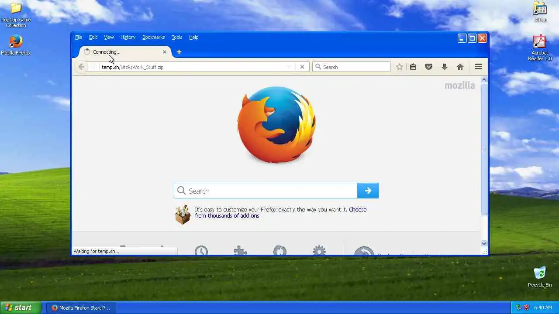This screenshot has height=314, width=559.
Task: Minimize the Firefox window
Action: [x=462, y=38]
